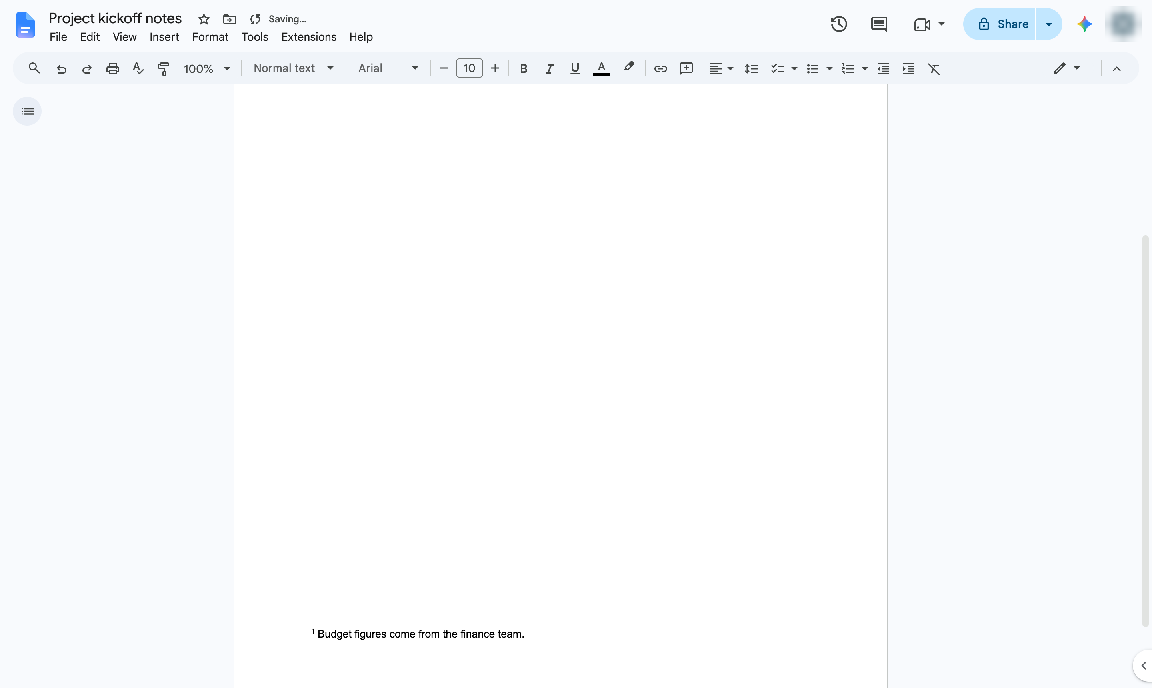Open the Insert menu
The image size is (1152, 688).
pos(164,37)
